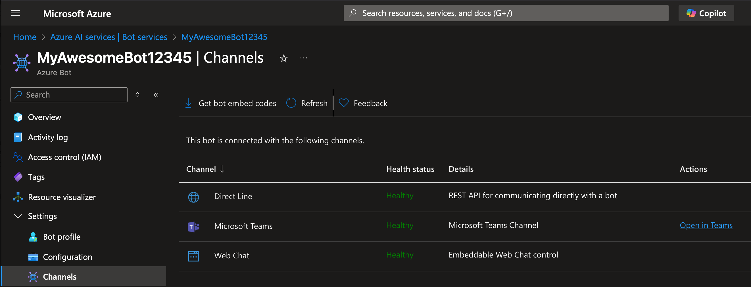This screenshot has width=751, height=287.
Task: Click the Web Chat channel icon
Action: (x=193, y=256)
